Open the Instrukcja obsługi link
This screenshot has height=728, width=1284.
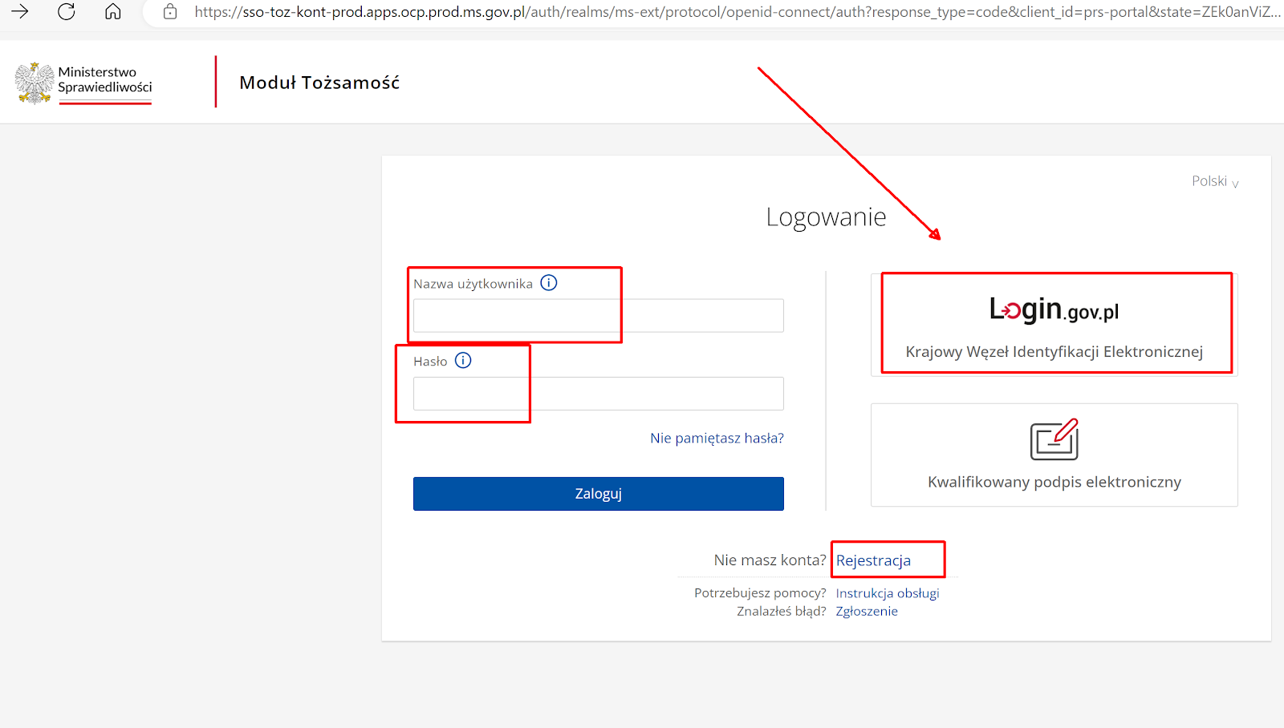click(x=888, y=593)
